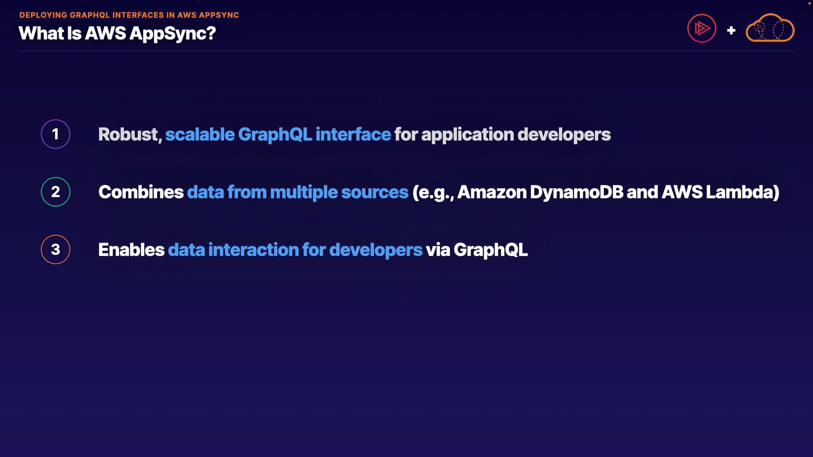The image size is (813, 457).
Task: Click the blue "scalable GraphQL interface" text
Action: [278, 135]
